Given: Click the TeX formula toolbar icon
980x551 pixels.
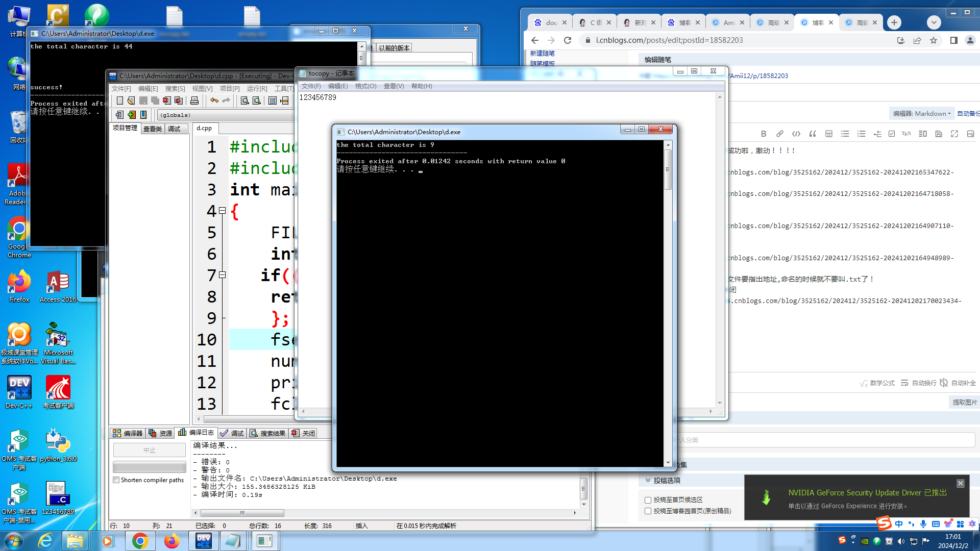Looking at the screenshot, I should pos(906,134).
